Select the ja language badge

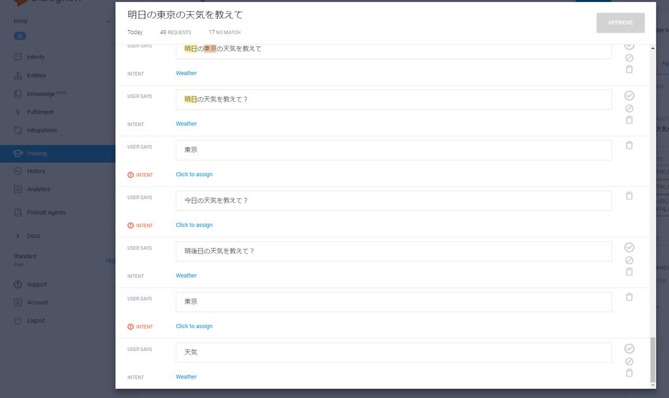(20, 37)
